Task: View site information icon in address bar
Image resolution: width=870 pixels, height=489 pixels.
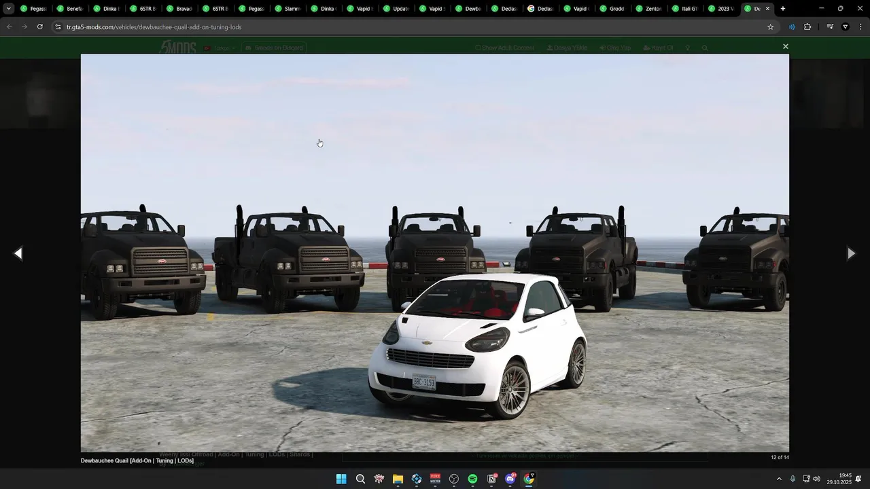Action: point(58,27)
